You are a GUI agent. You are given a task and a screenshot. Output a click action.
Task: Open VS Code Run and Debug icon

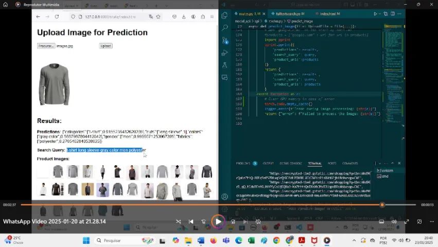(x=224, y=53)
